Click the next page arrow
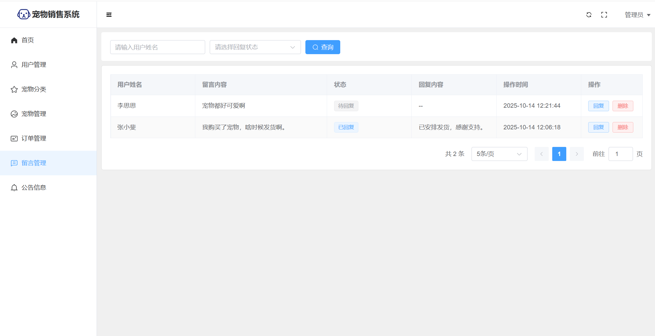655x336 pixels. (x=577, y=154)
